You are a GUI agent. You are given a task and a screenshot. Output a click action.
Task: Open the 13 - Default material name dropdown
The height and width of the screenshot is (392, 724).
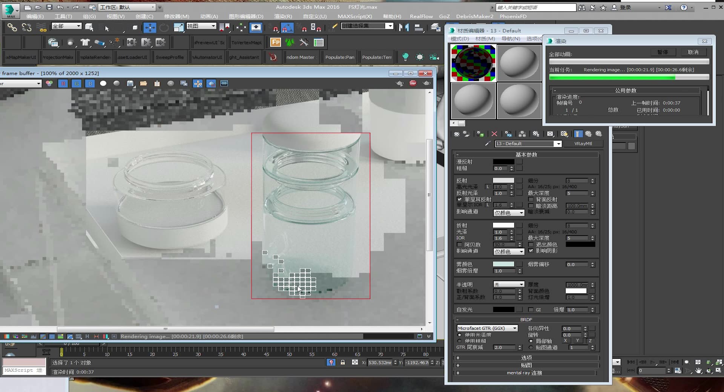tap(558, 144)
